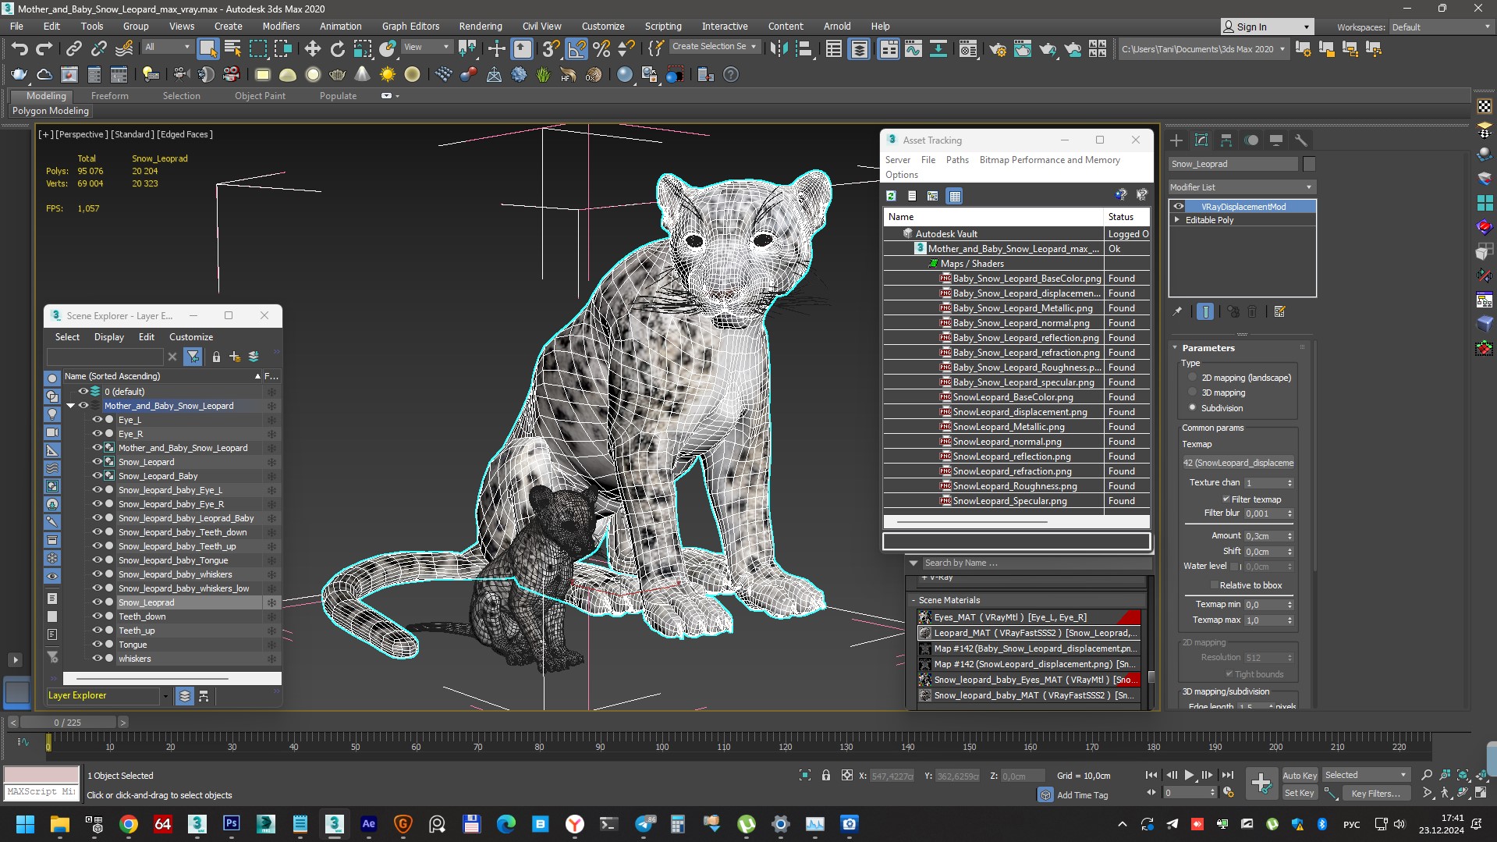Click the Texmap SnowLeopard_displacement button
Image resolution: width=1497 pixels, height=842 pixels.
tap(1238, 463)
